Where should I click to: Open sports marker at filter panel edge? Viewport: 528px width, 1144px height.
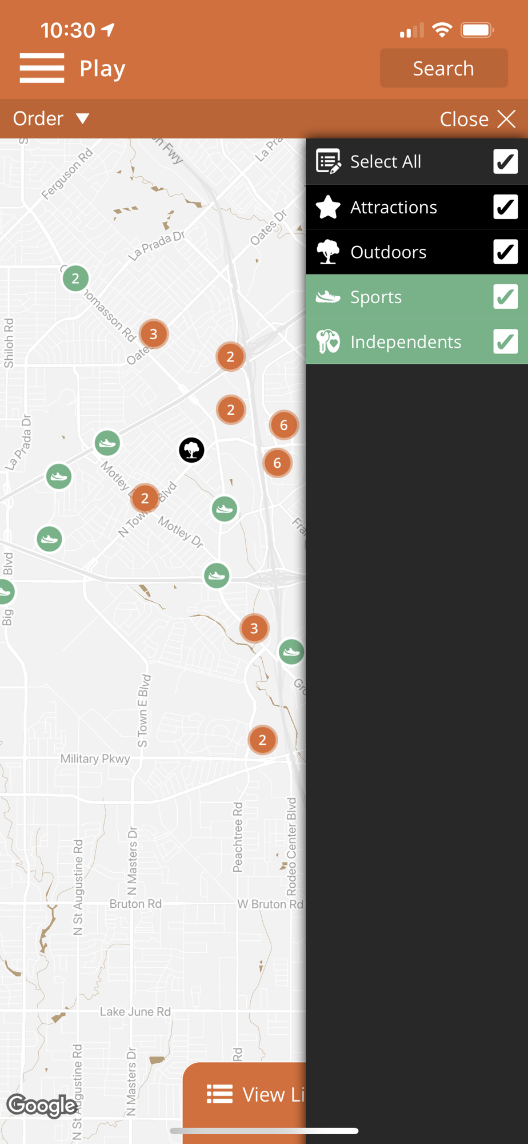(x=291, y=652)
